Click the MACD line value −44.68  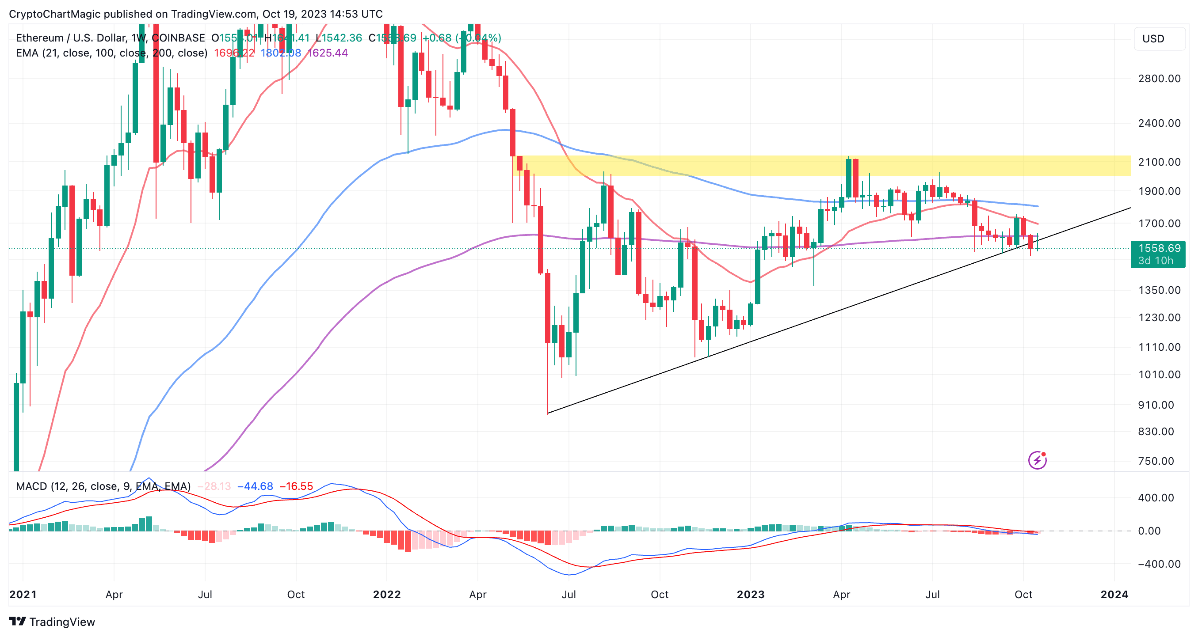click(255, 486)
